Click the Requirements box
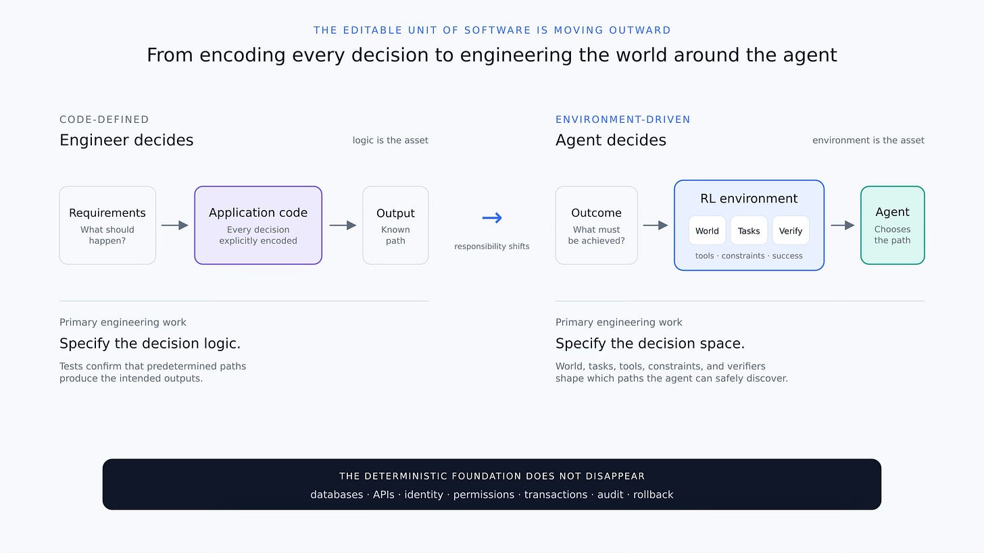Viewport: 984px width, 553px height. pos(107,225)
